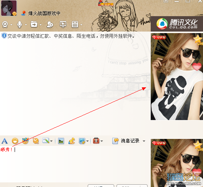
Task: Send a window shake nudge
Action: [x=36, y=141]
